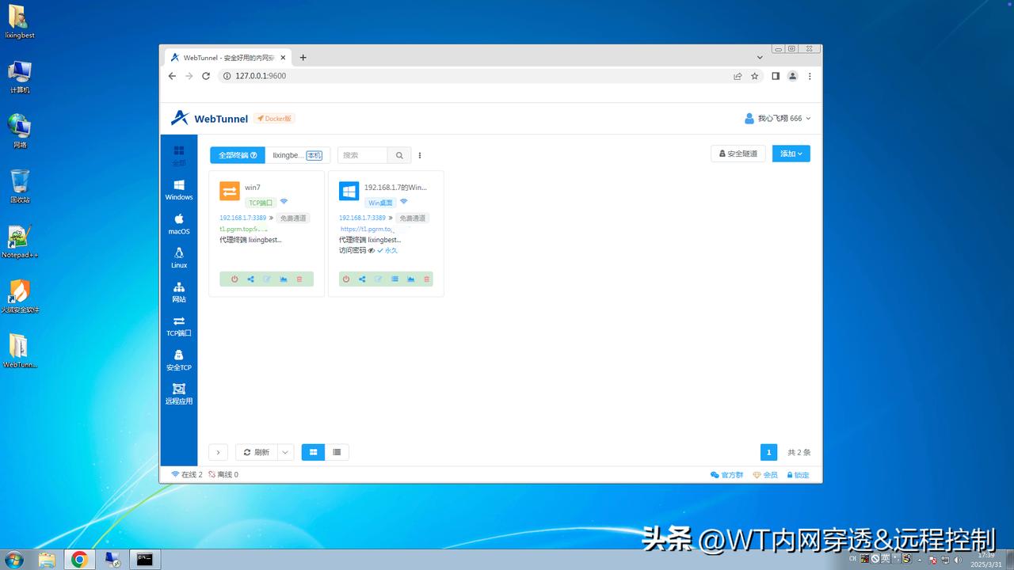Bookmark this page with the star
The height and width of the screenshot is (570, 1014).
pos(755,76)
